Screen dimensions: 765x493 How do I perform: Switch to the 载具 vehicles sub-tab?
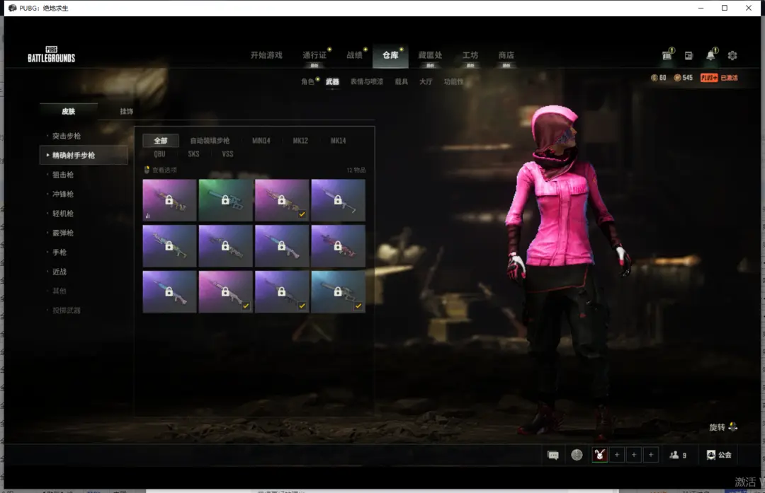pyautogui.click(x=401, y=81)
